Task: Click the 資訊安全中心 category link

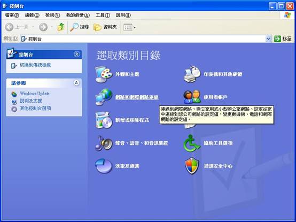Action: pyautogui.click(x=218, y=166)
